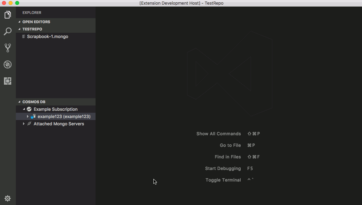
Task: Collapse the Example Subscription node arrow
Action: pyautogui.click(x=24, y=109)
